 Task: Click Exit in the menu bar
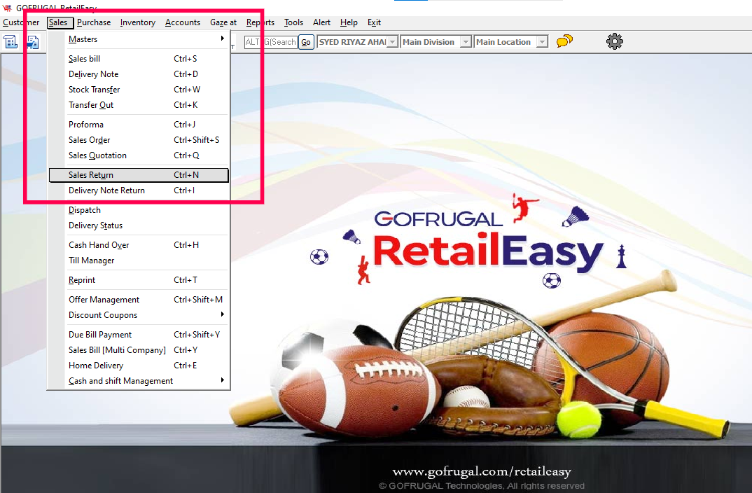coord(374,22)
